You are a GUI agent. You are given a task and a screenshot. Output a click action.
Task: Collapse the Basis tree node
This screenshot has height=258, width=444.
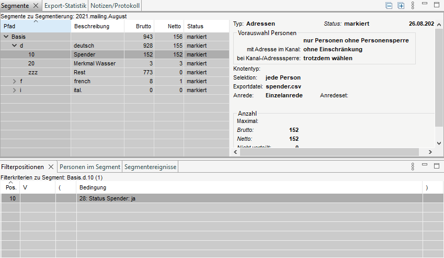6,37
